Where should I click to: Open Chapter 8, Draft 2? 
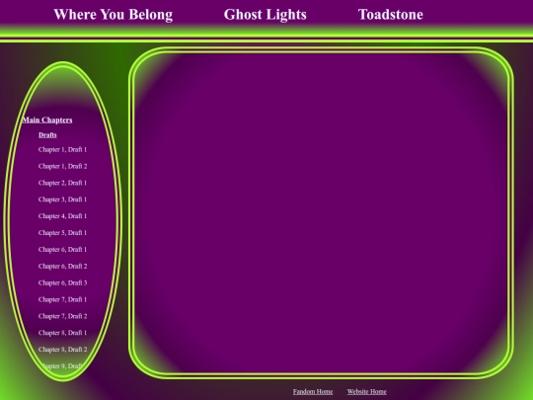point(62,350)
